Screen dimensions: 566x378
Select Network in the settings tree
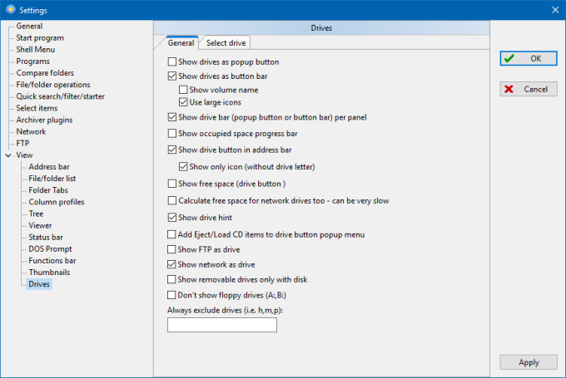point(31,131)
